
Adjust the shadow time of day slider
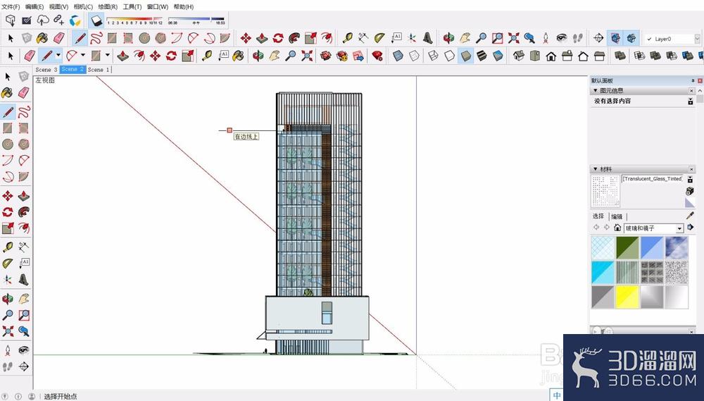coord(196,19)
